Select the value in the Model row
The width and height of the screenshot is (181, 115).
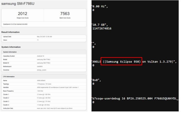coord(44,60)
